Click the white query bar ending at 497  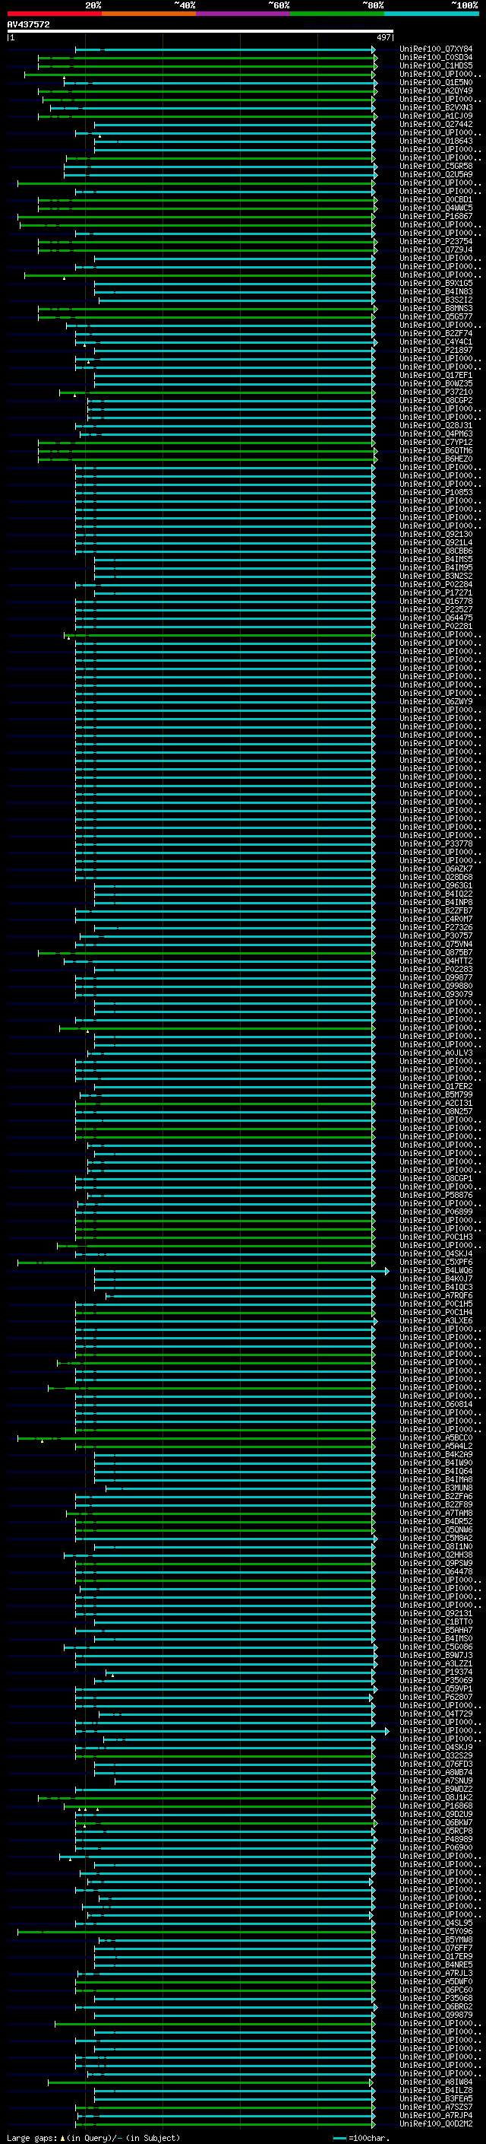click(x=200, y=32)
